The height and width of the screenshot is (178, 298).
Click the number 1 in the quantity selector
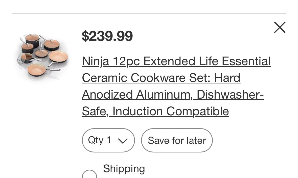tap(109, 140)
